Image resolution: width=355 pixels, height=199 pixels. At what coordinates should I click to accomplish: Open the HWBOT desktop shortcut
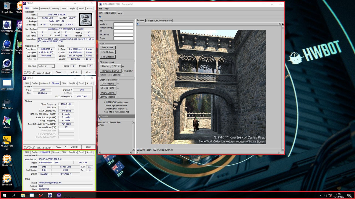click(x=7, y=104)
